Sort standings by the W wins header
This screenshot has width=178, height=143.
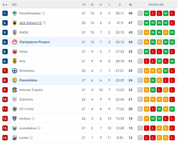(92, 5)
